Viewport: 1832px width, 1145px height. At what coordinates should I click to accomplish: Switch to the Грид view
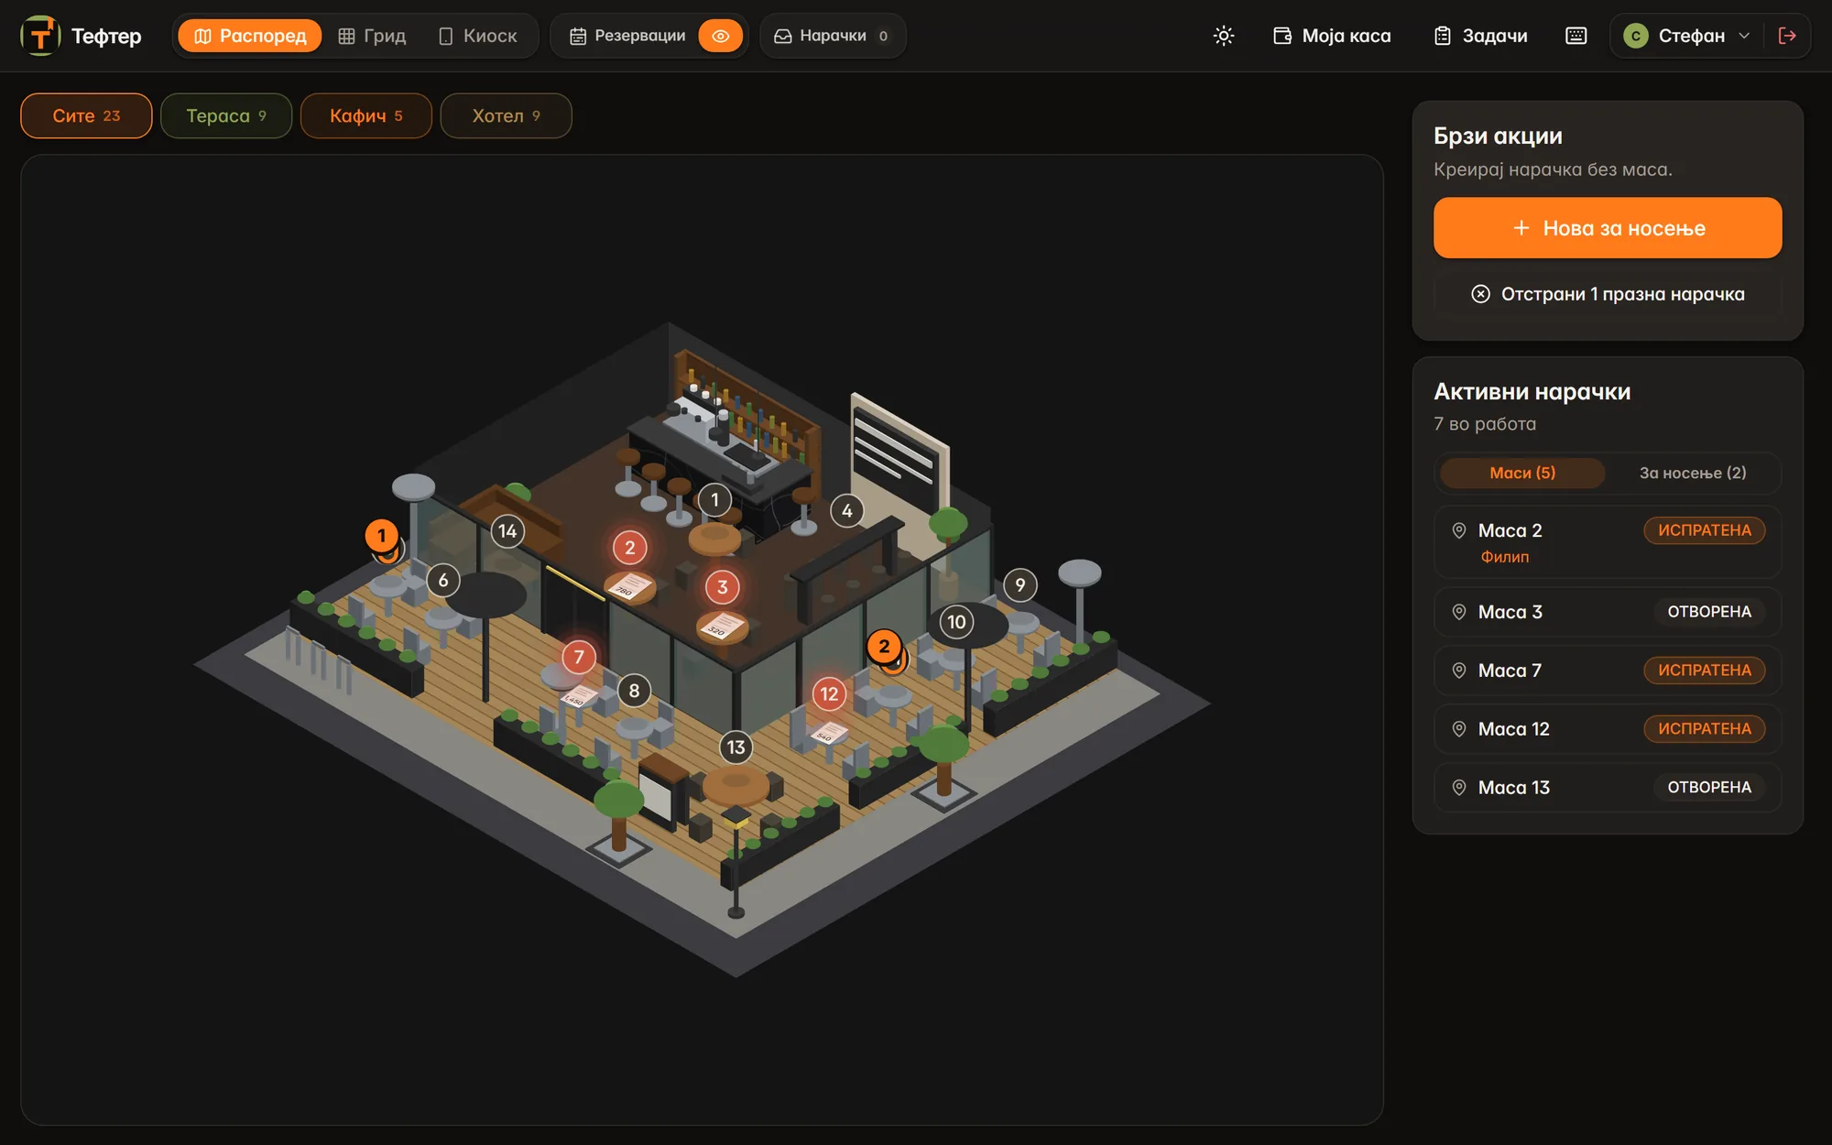point(372,36)
